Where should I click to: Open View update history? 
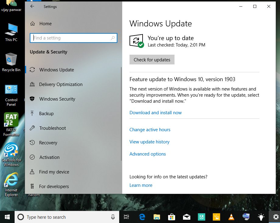pyautogui.click(x=149, y=142)
